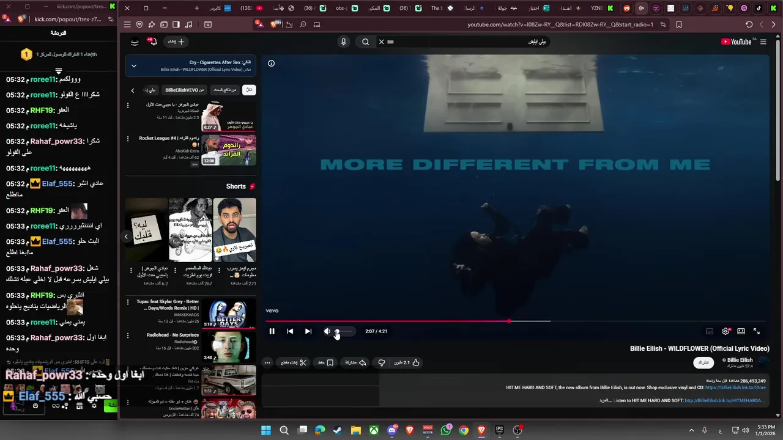The image size is (783, 440).
Task: Adjust the player volume slider
Action: click(x=344, y=331)
